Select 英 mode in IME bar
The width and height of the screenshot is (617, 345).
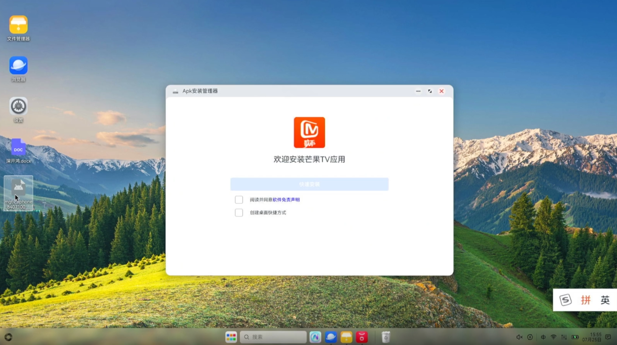pyautogui.click(x=605, y=300)
